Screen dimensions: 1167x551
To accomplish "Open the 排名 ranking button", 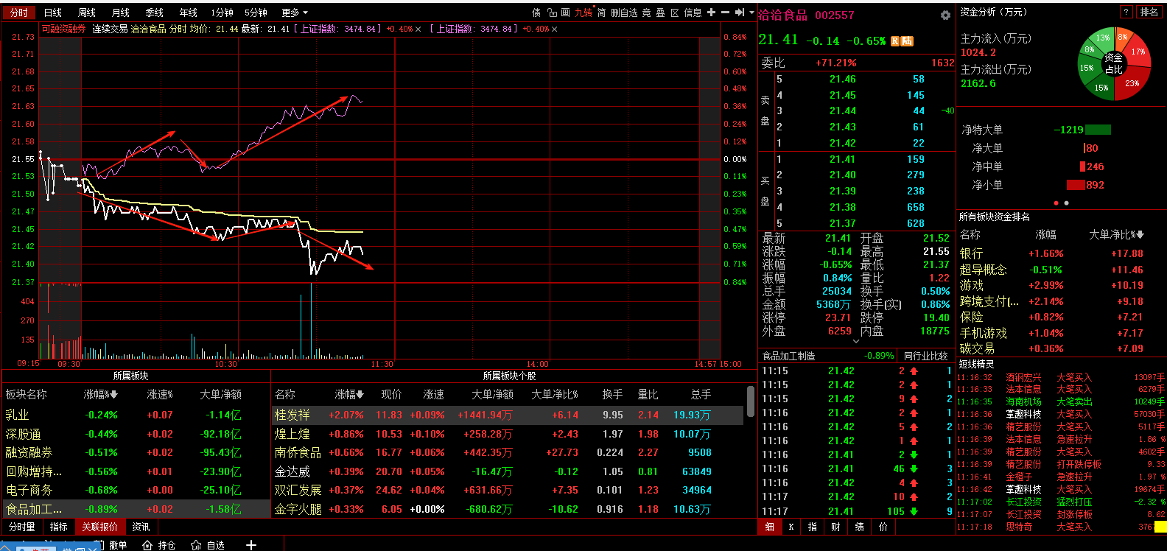I will tap(1149, 12).
